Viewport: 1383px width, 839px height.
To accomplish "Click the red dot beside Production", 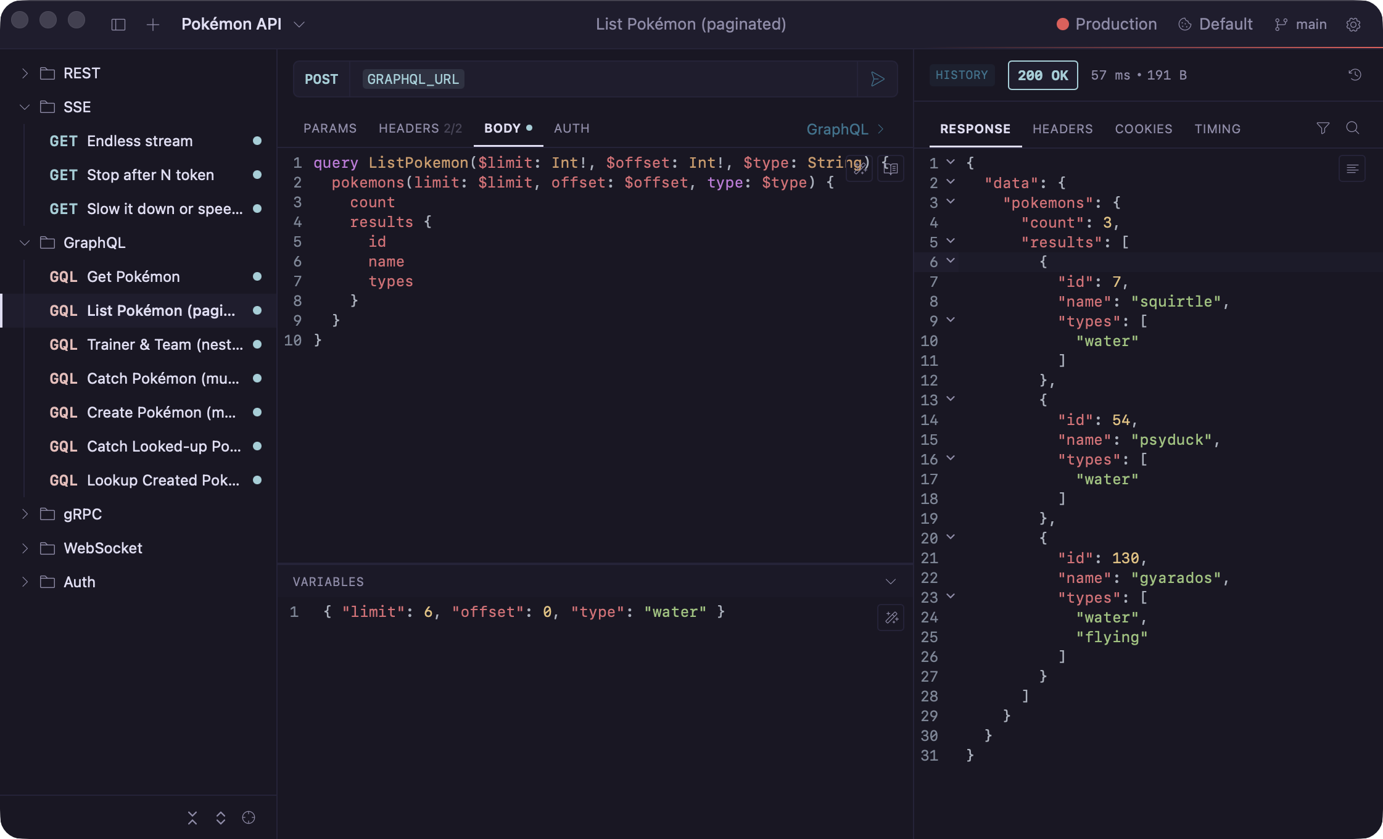I will [x=1062, y=25].
